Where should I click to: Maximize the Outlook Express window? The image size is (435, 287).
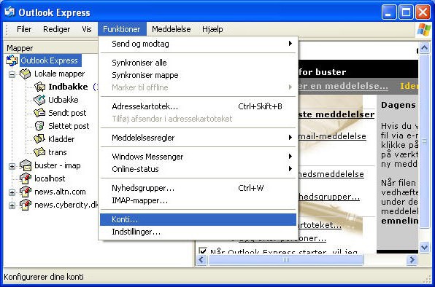click(406, 12)
